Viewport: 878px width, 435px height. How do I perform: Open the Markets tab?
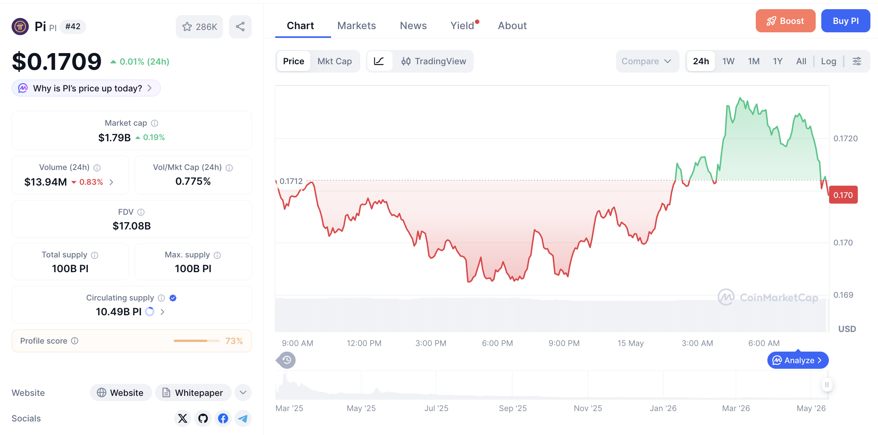pyautogui.click(x=357, y=26)
